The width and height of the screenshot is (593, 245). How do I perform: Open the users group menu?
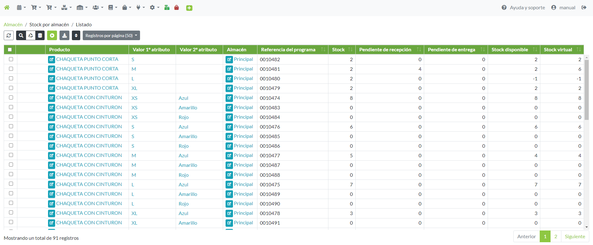point(98,7)
